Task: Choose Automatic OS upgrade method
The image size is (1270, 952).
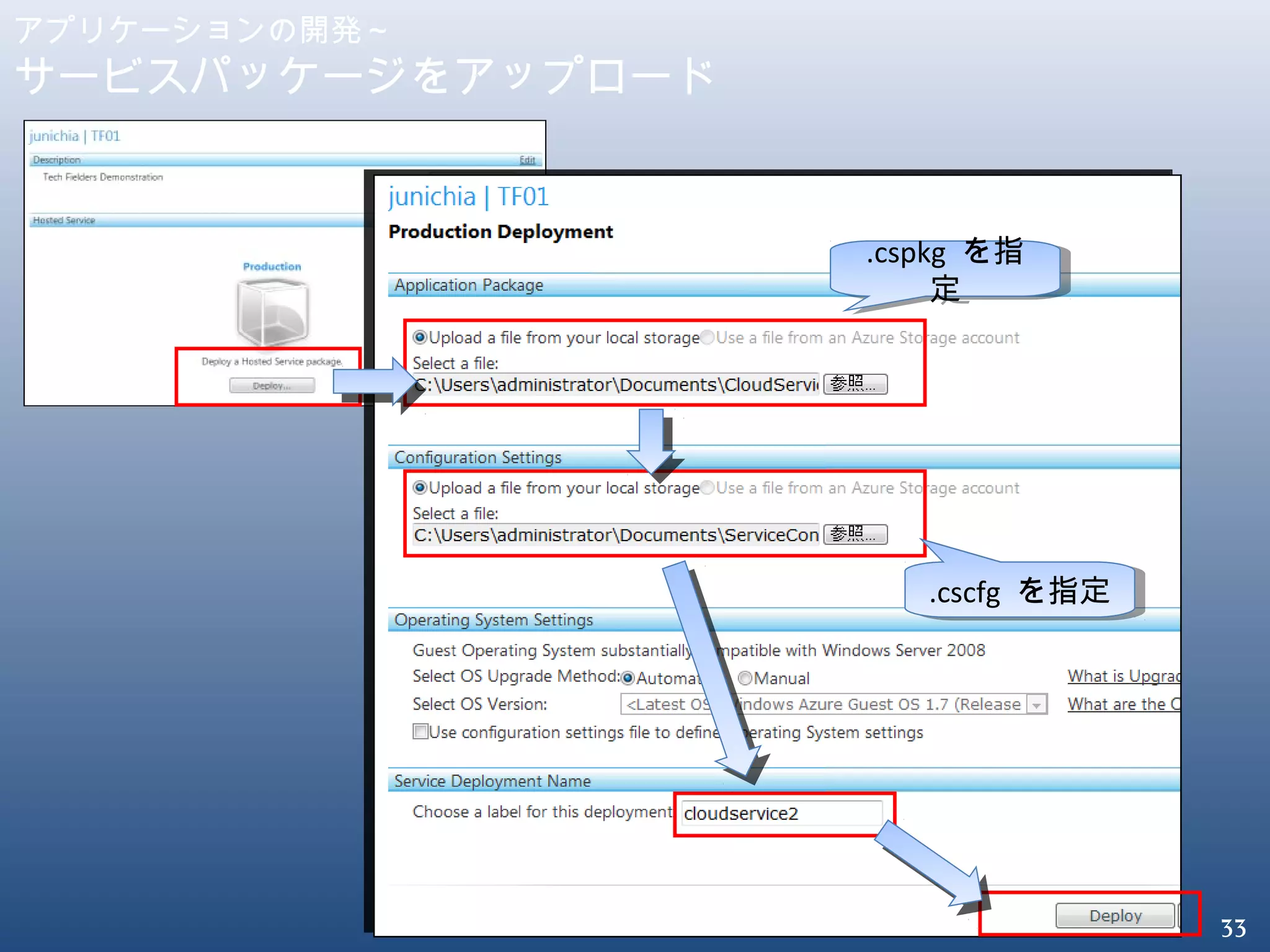Action: pyautogui.click(x=628, y=678)
